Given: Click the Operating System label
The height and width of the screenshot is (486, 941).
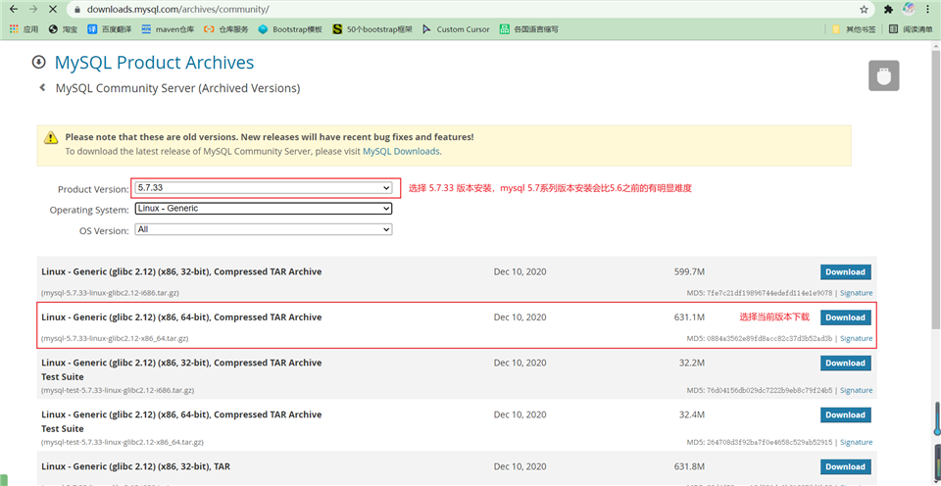Looking at the screenshot, I should (89, 210).
